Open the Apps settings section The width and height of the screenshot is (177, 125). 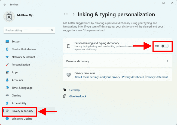tap(15, 73)
